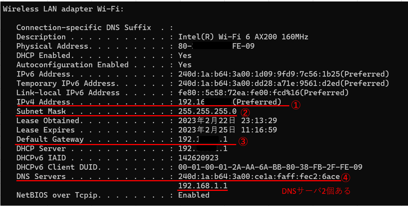Click the Temporary IPv6 Address value
The height and width of the screenshot is (206, 408).
[284, 83]
